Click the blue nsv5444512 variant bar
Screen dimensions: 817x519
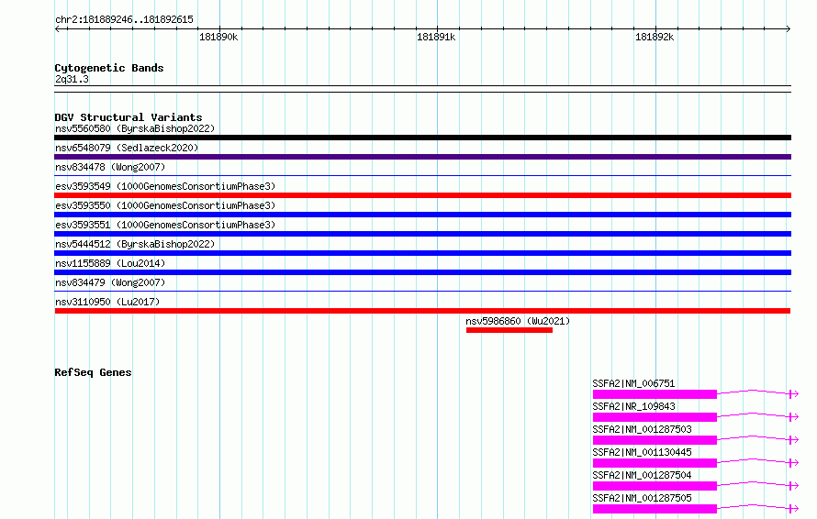(x=422, y=253)
